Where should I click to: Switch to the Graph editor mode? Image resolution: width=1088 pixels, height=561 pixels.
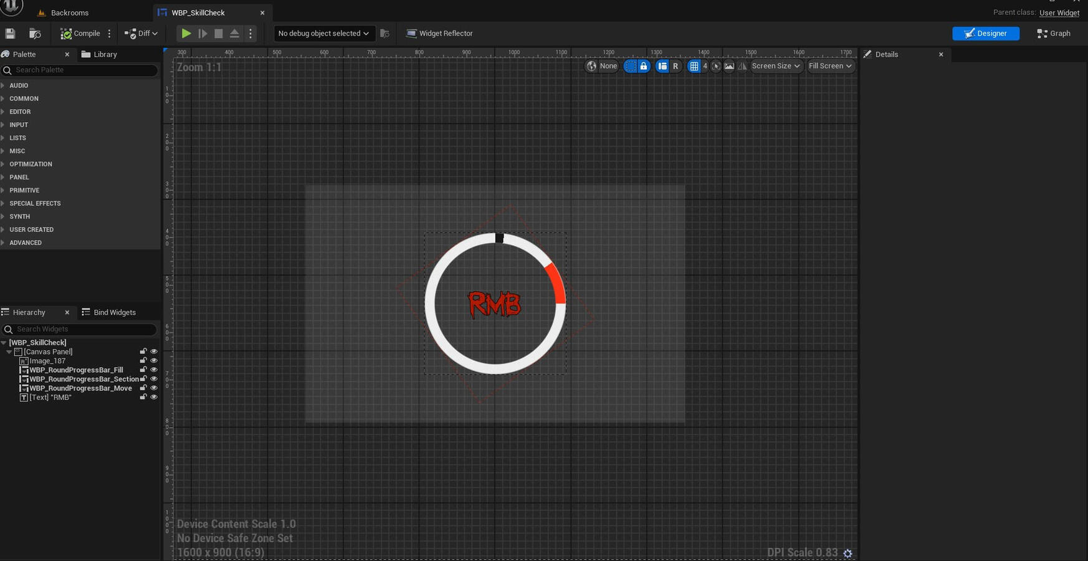click(1053, 34)
